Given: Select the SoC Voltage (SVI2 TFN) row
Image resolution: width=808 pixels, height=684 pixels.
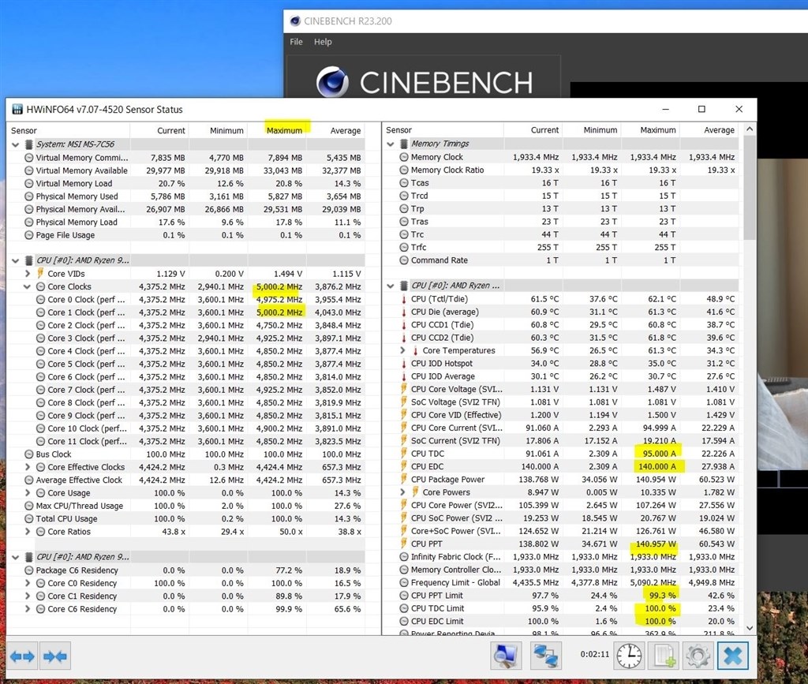Looking at the screenshot, I should pyautogui.click(x=561, y=402).
